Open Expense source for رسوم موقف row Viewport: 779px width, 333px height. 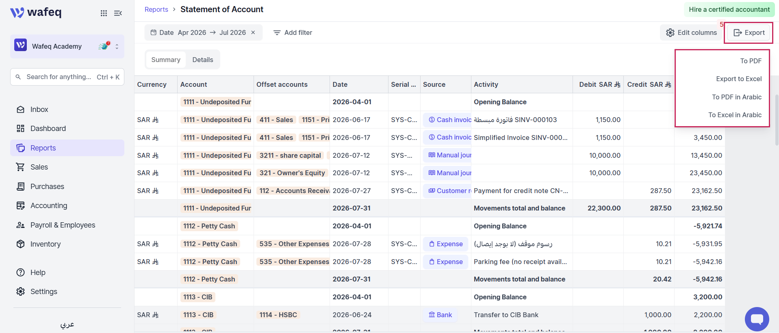click(446, 244)
